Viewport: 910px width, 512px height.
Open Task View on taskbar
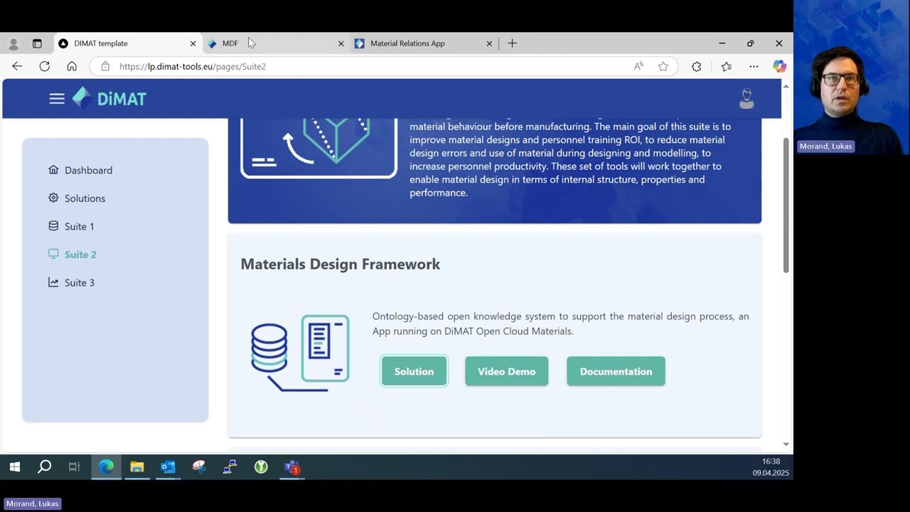[75, 467]
